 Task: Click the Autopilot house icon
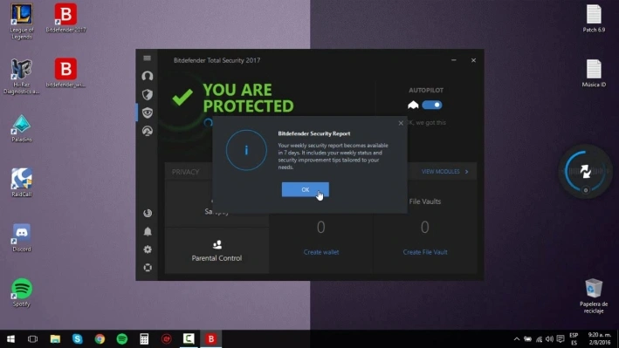(x=413, y=105)
